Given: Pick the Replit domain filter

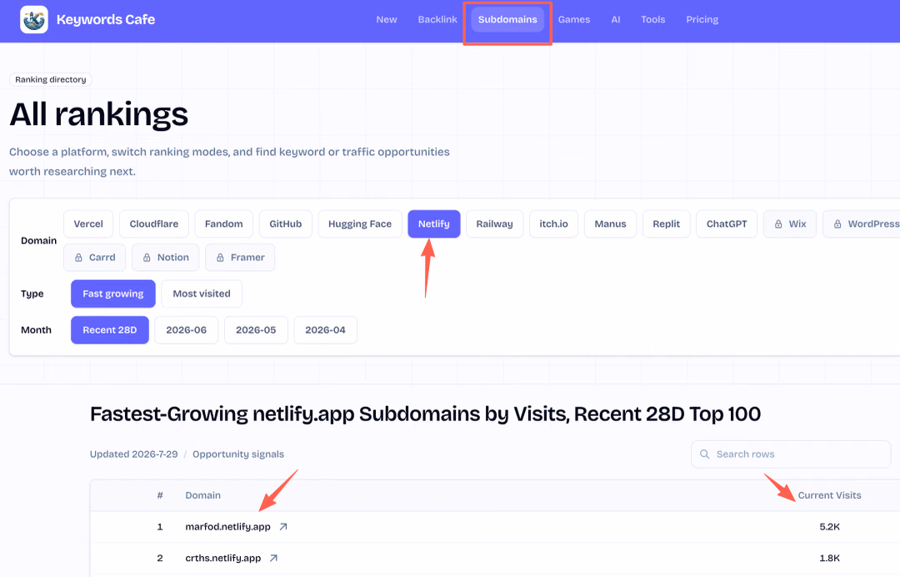Looking at the screenshot, I should pos(667,224).
